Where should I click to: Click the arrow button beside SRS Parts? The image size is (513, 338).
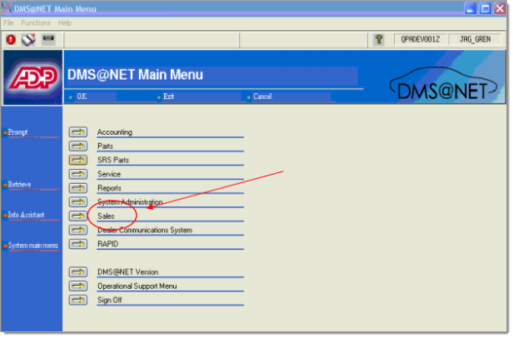coord(78,160)
